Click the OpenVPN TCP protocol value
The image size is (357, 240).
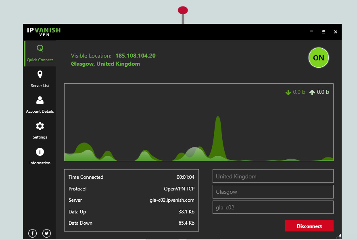(x=179, y=189)
